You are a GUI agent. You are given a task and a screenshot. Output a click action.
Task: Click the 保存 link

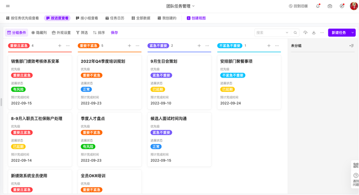tap(114, 32)
